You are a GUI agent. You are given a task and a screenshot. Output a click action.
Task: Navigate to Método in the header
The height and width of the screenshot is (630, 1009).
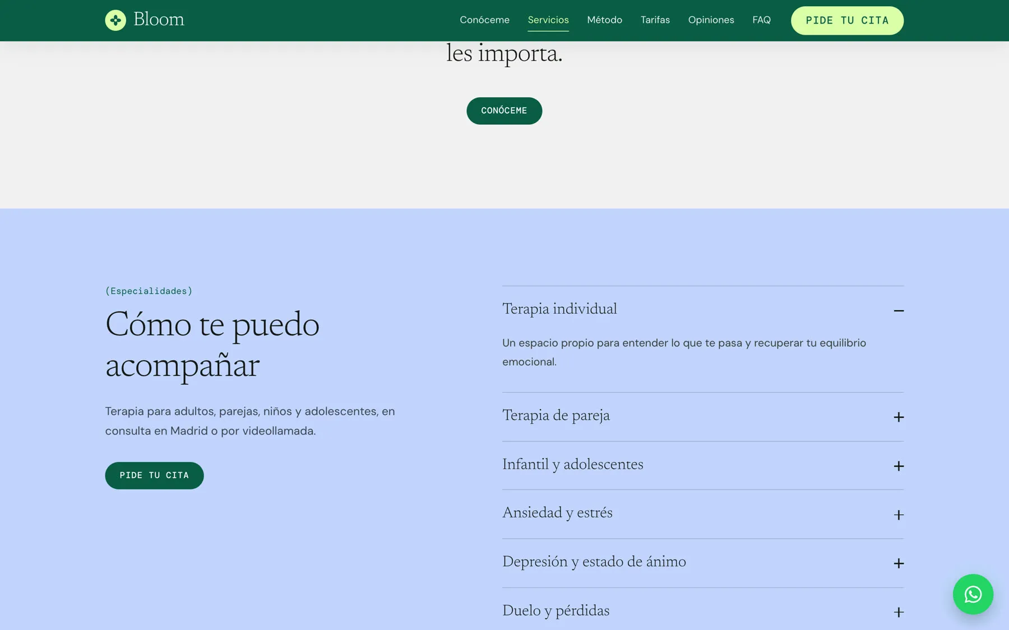click(x=604, y=20)
